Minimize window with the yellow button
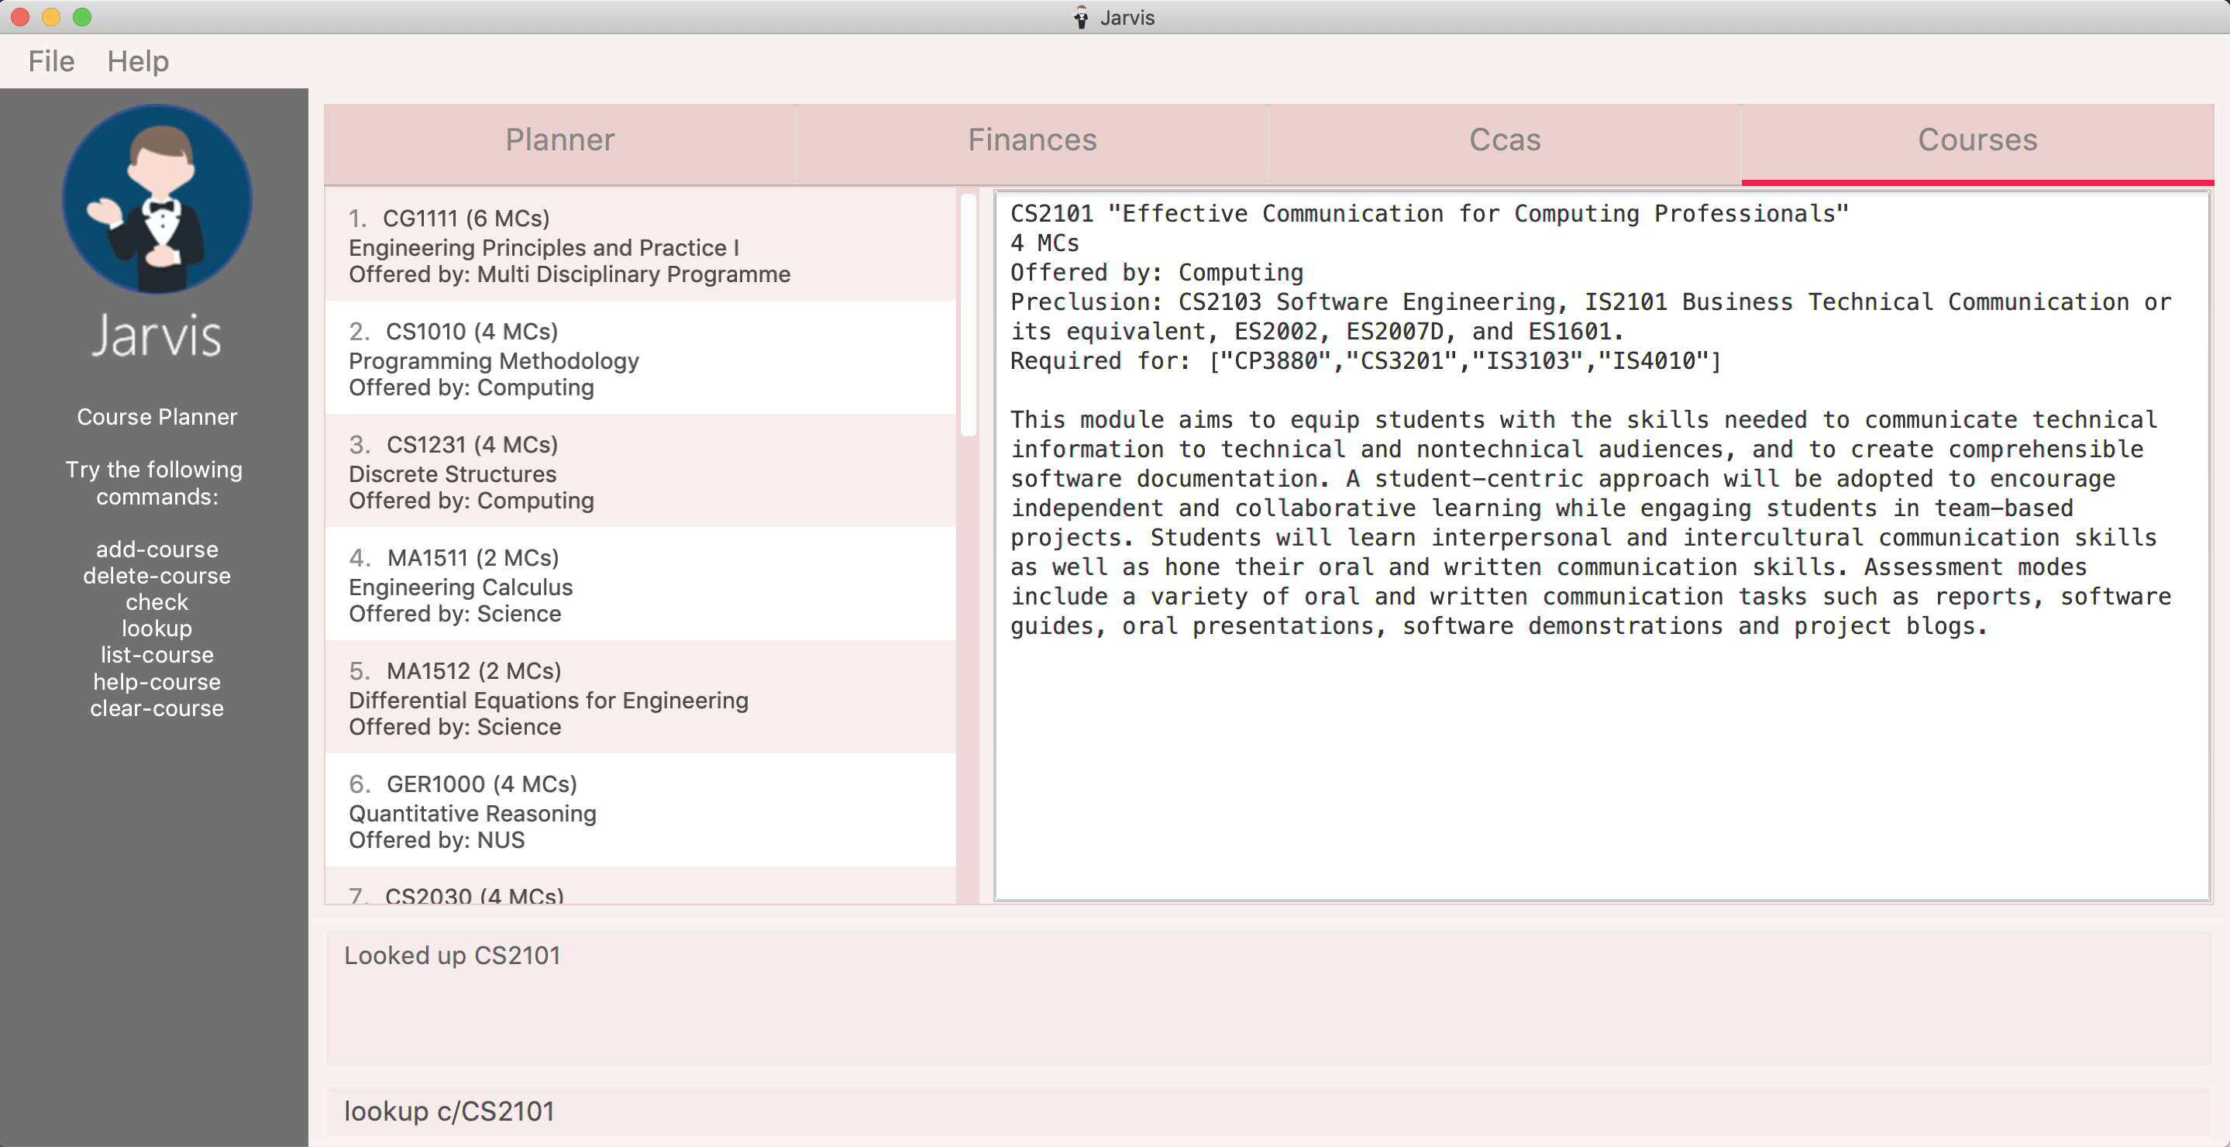The width and height of the screenshot is (2230, 1147). 51,17
